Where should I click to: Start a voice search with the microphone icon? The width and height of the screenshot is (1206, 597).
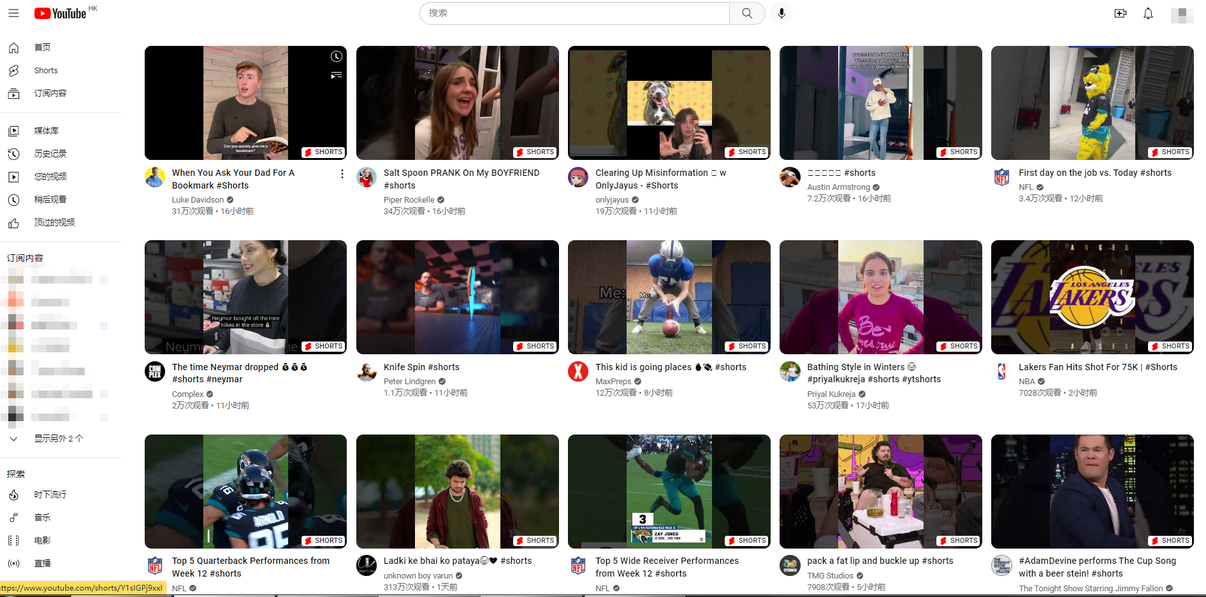click(781, 13)
